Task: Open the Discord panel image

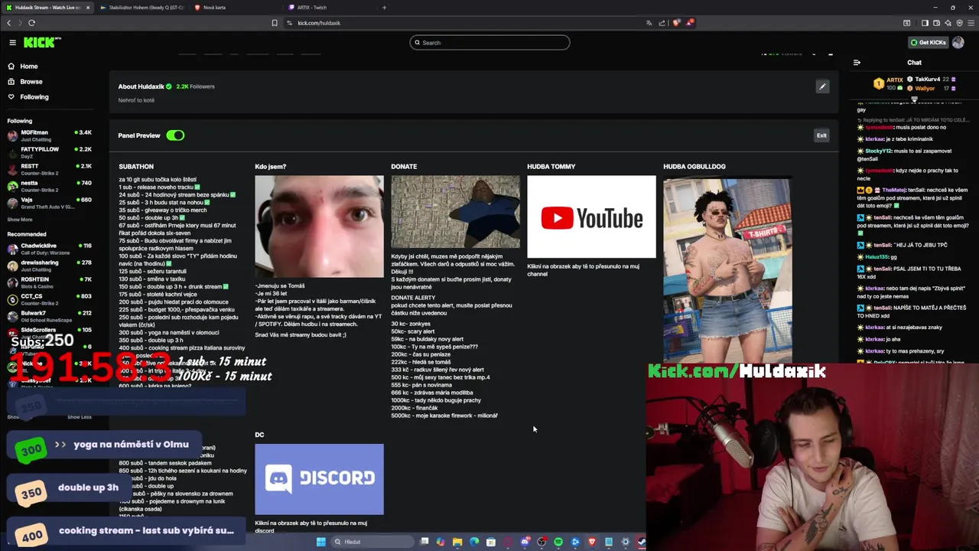Action: coord(319,479)
